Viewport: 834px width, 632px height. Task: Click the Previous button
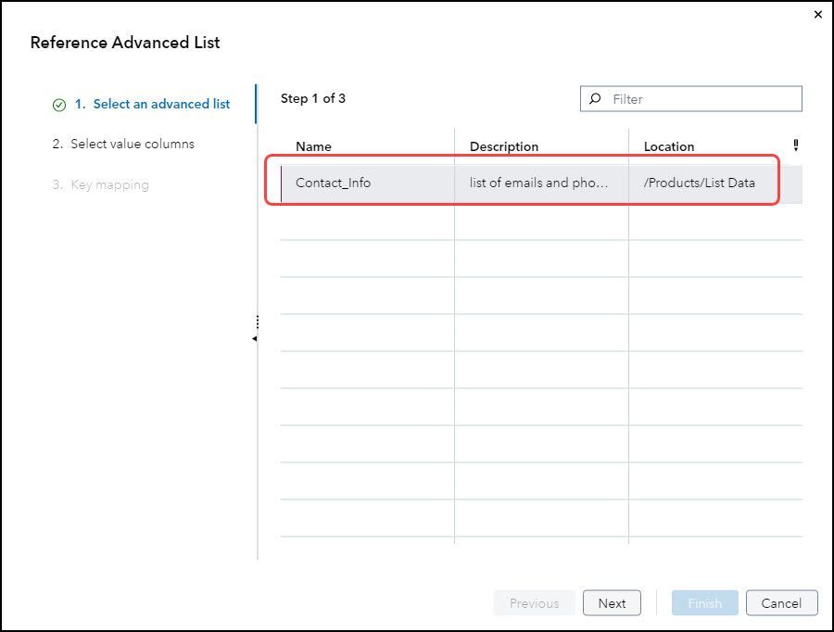click(534, 603)
